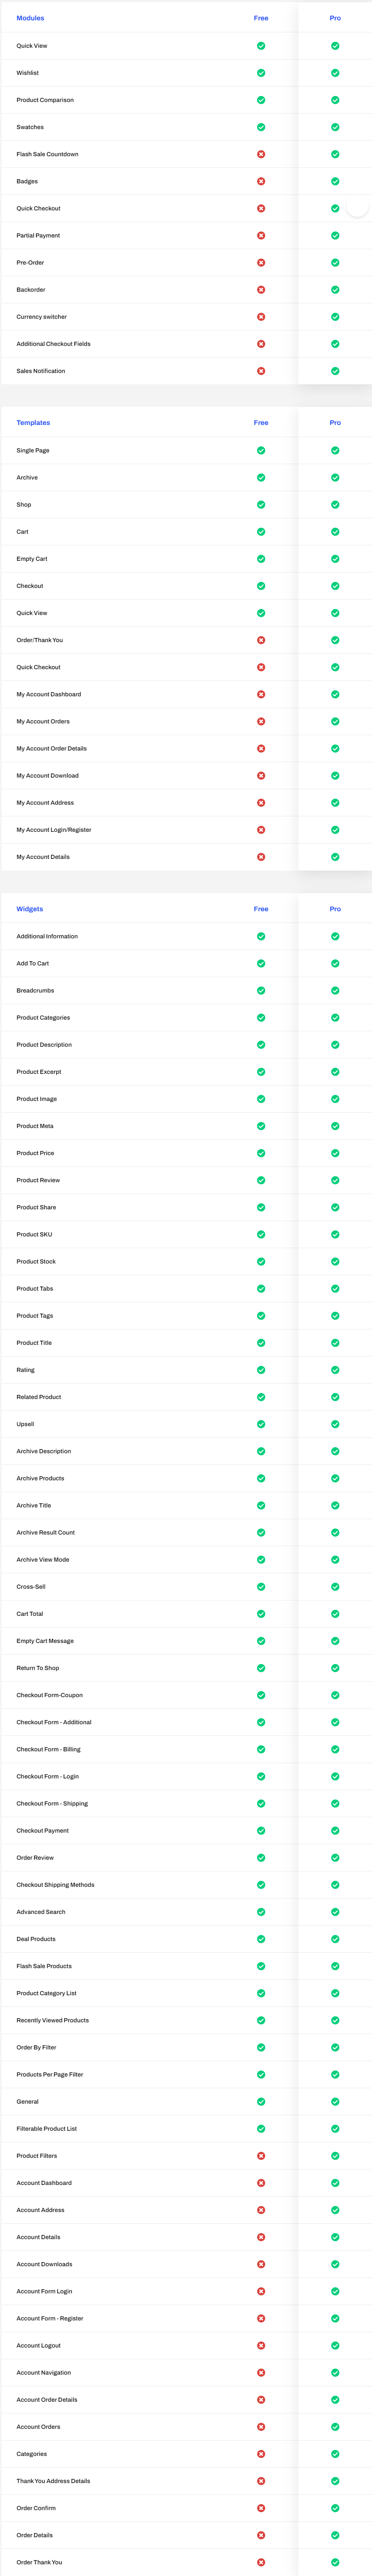Screen dimensions: 372x2576
Task: Click the red cross for Product Filters
Action: click(261, 2156)
